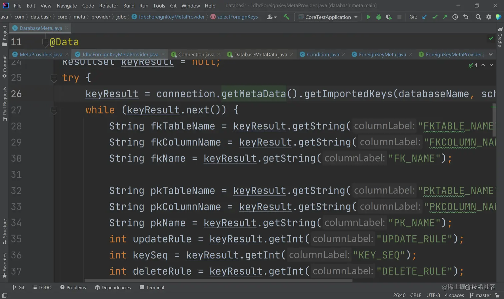Click the Build Project hammer icon
The image size is (504, 299).
point(286,17)
